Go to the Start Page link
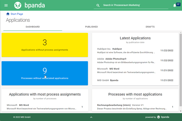Viewport: 182px width, 121px height. coord(17,14)
